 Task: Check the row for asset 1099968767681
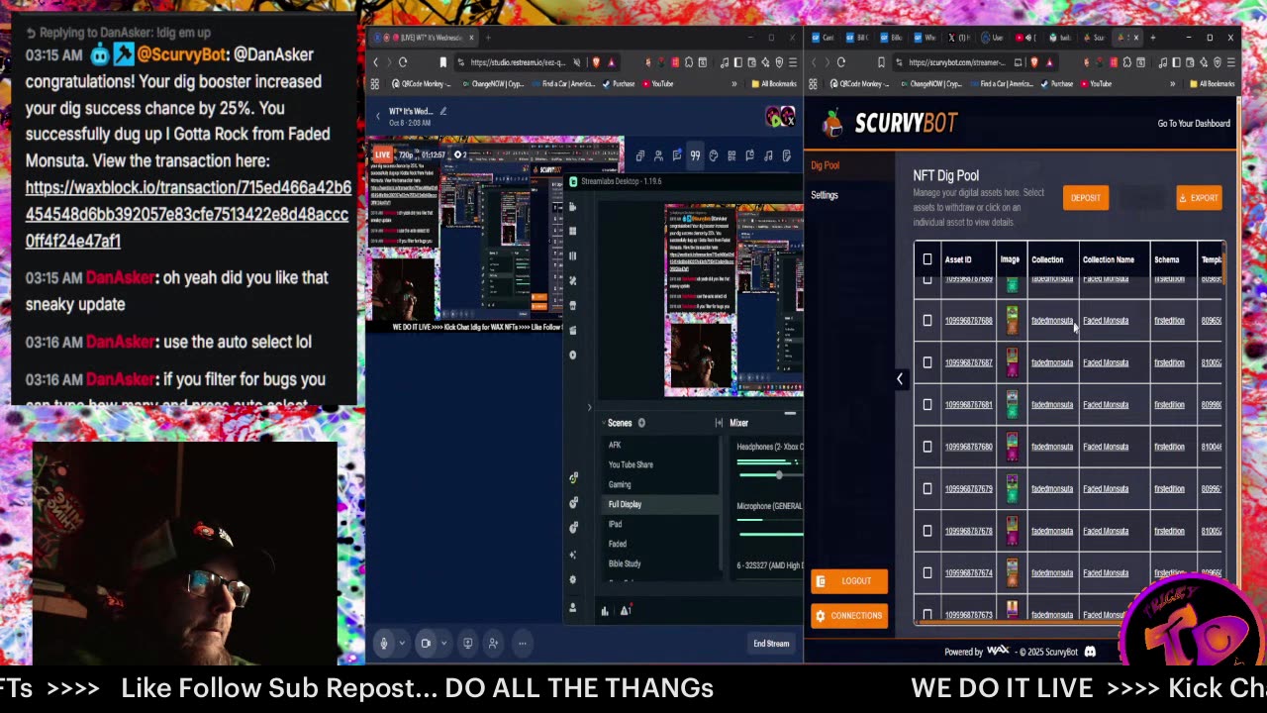[927, 404]
